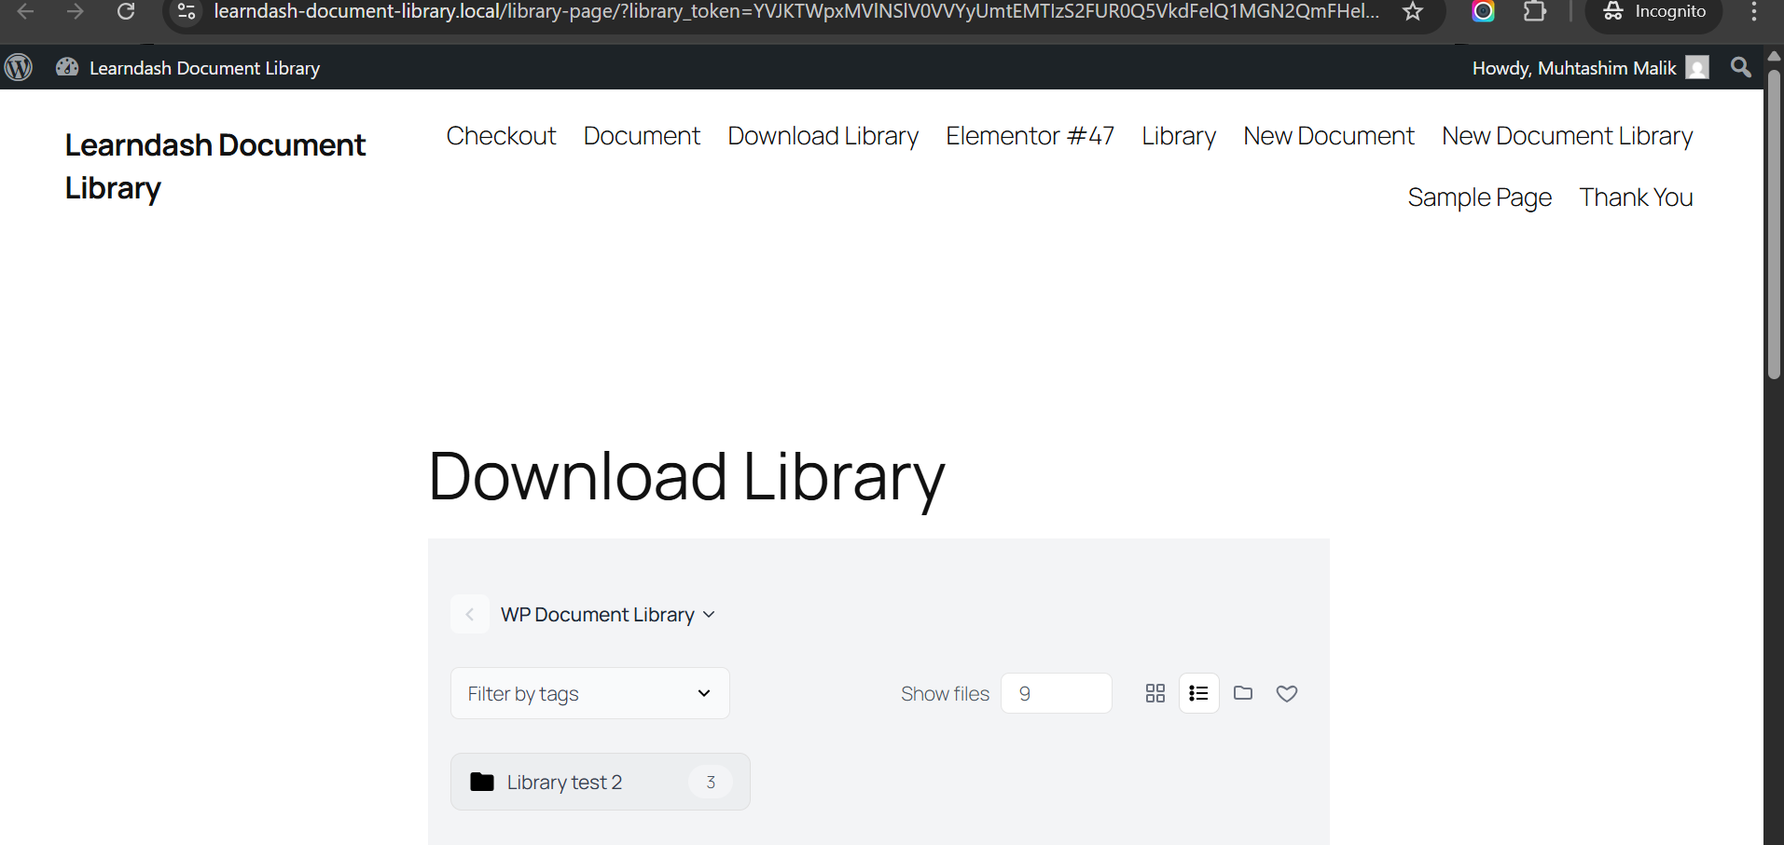Go to the Checkout page
1784x845 pixels.
tap(501, 136)
